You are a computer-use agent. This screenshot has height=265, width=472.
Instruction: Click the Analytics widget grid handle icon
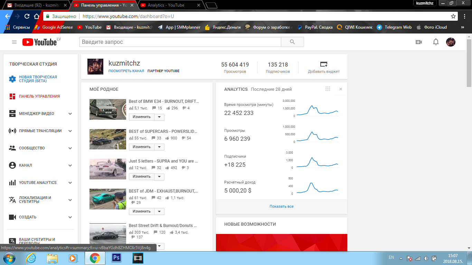click(x=328, y=89)
